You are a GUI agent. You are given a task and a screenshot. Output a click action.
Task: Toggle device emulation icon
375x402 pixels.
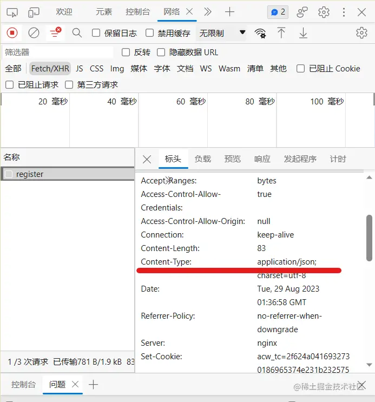point(34,12)
